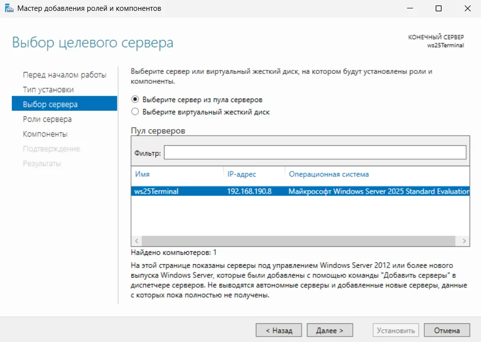Screen dimensions: 481x342
Task: Jump to Роли сервера step
Action: [47, 119]
